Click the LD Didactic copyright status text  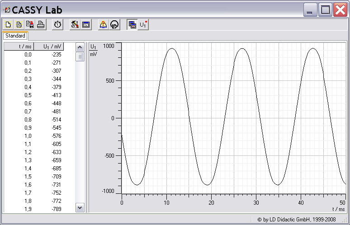pos(297,220)
